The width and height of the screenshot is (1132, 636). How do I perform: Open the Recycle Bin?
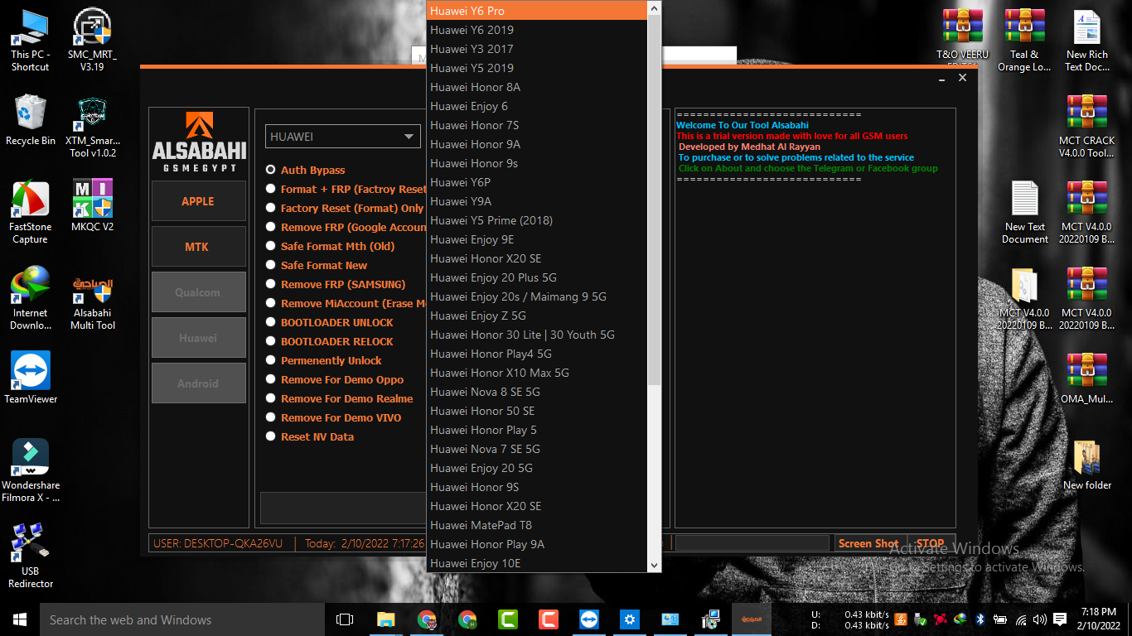pos(30,121)
